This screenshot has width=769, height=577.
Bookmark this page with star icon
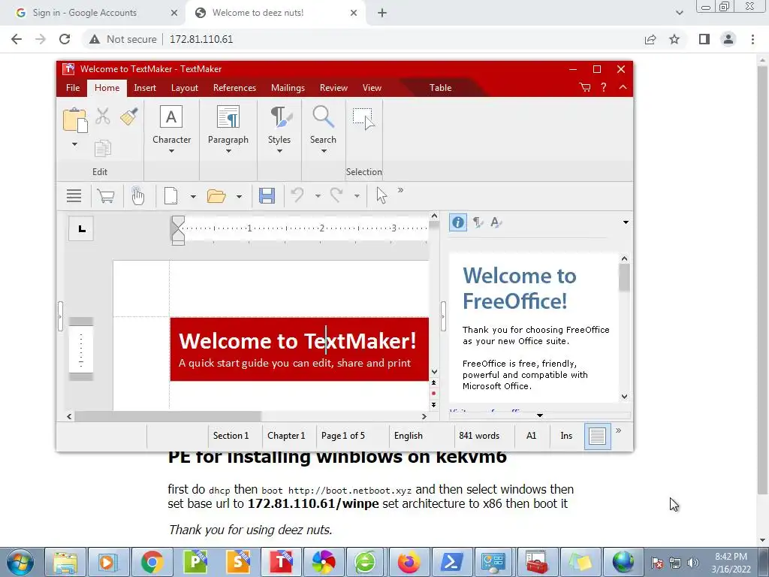tap(674, 39)
